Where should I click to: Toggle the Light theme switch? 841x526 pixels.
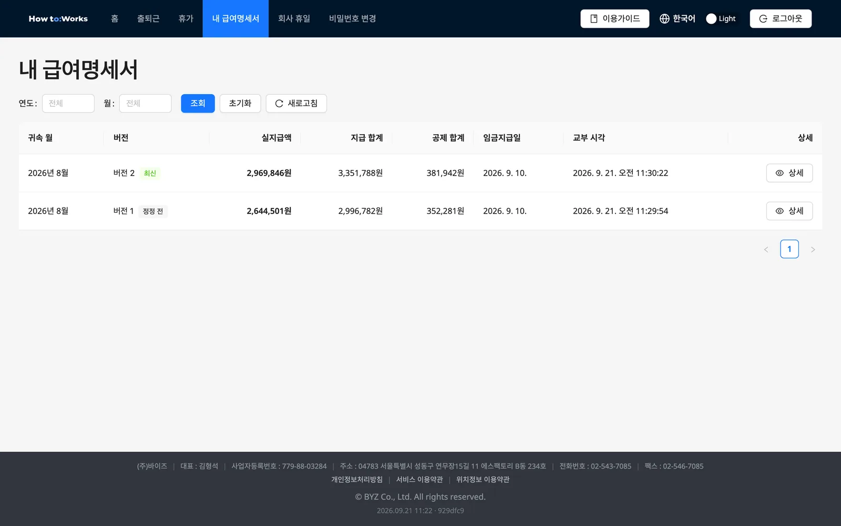point(721,18)
